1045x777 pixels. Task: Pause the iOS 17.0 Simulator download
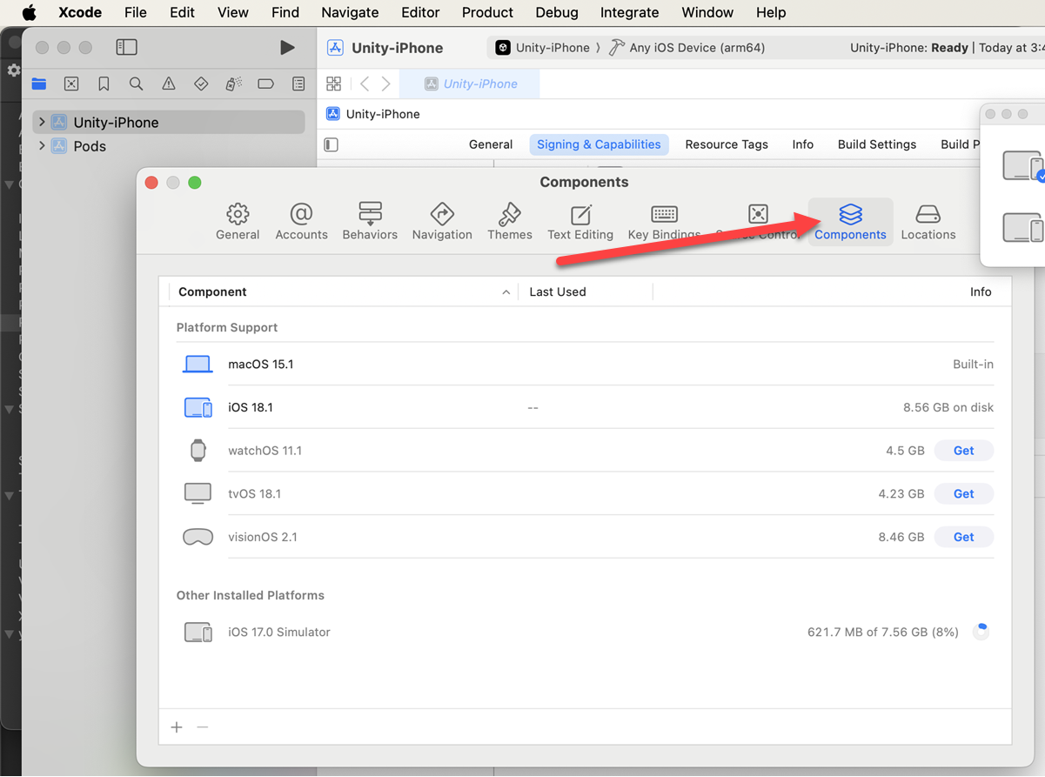(981, 632)
